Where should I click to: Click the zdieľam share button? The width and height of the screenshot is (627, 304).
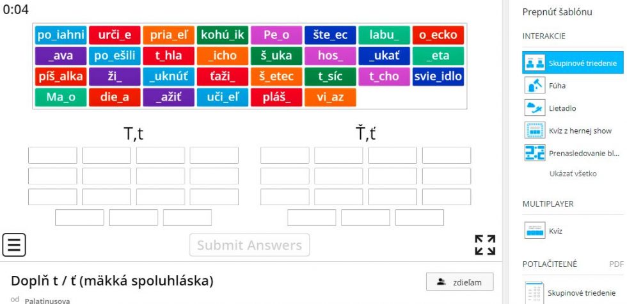(x=460, y=282)
